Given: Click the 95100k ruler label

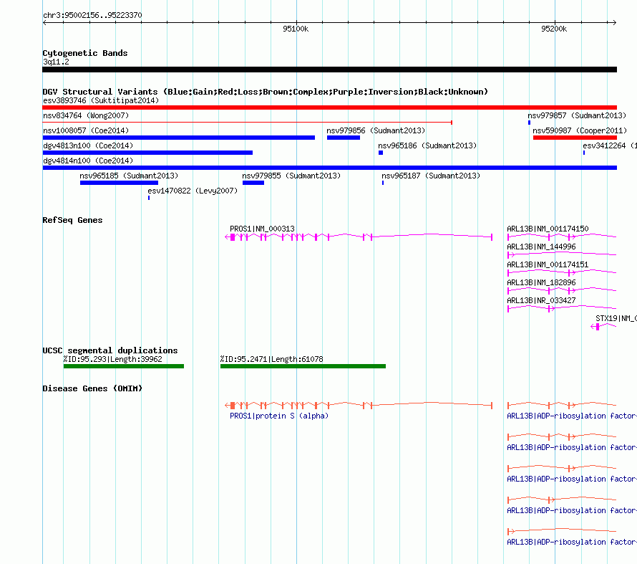Looking at the screenshot, I should [296, 29].
